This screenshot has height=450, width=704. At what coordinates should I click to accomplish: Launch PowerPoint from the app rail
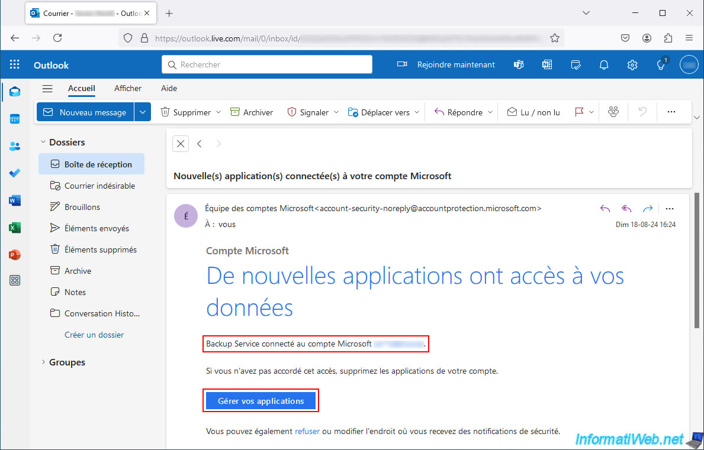pyautogui.click(x=15, y=255)
